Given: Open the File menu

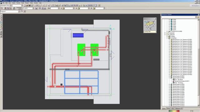Looking at the screenshot, I should (x=3, y=3).
